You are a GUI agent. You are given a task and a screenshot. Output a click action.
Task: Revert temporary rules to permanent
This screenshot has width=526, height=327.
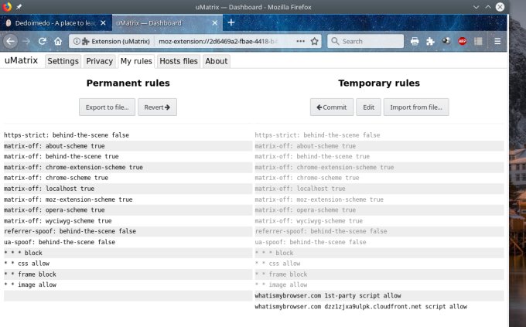click(x=157, y=107)
